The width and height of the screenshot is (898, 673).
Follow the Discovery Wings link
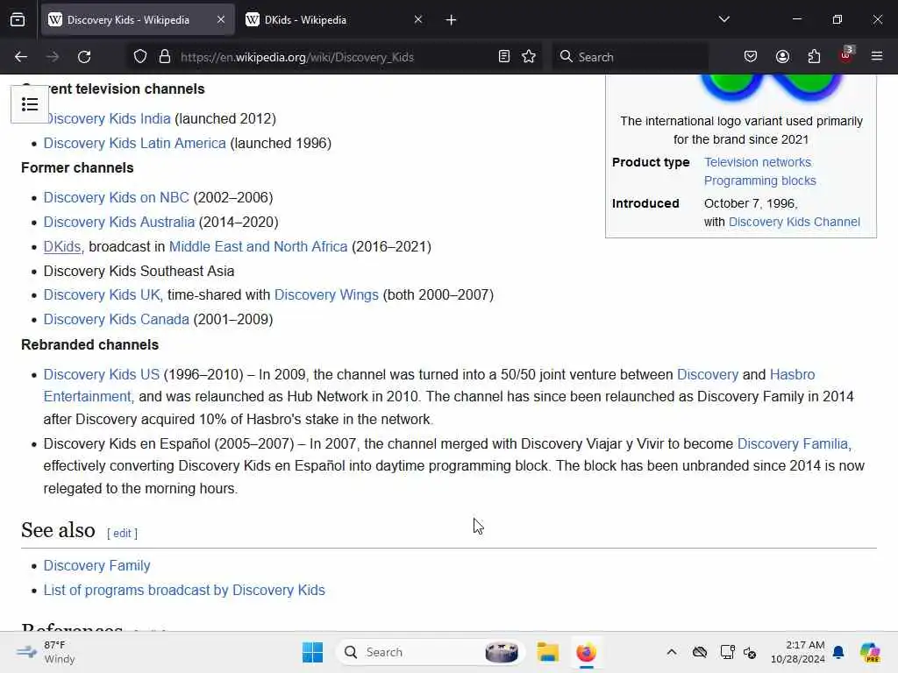pyautogui.click(x=326, y=294)
